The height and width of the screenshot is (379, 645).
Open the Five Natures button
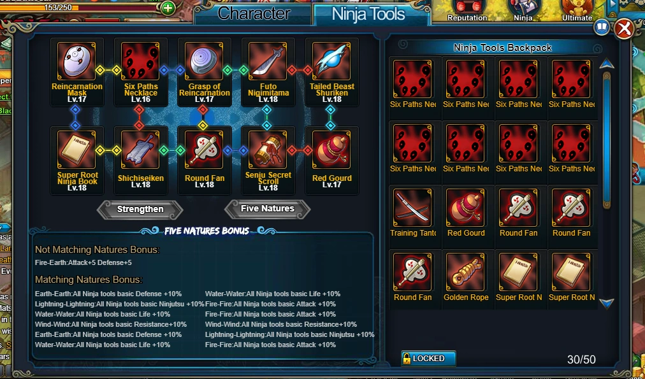pyautogui.click(x=268, y=208)
